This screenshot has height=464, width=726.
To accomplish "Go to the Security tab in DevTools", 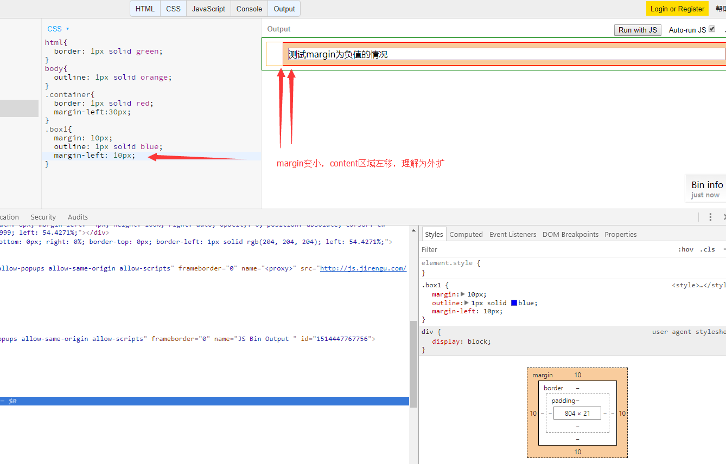I will click(x=43, y=217).
